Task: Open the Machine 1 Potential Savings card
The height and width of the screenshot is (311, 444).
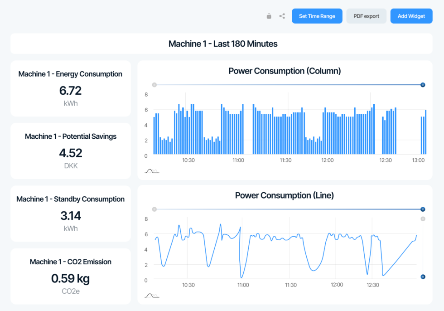Action: coord(70,151)
